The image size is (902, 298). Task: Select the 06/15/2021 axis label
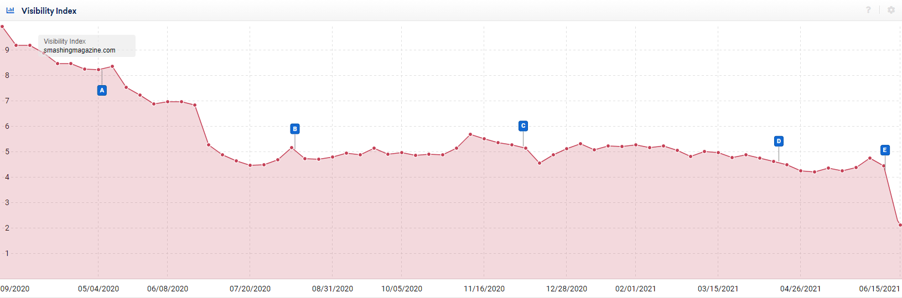pos(879,289)
